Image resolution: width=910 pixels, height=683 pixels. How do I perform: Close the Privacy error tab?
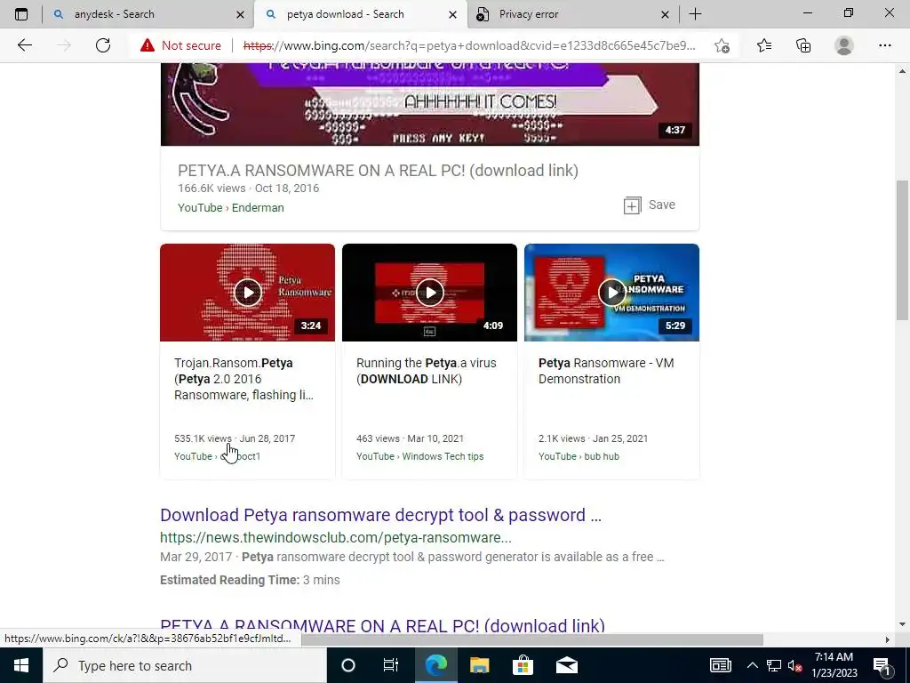(x=665, y=14)
